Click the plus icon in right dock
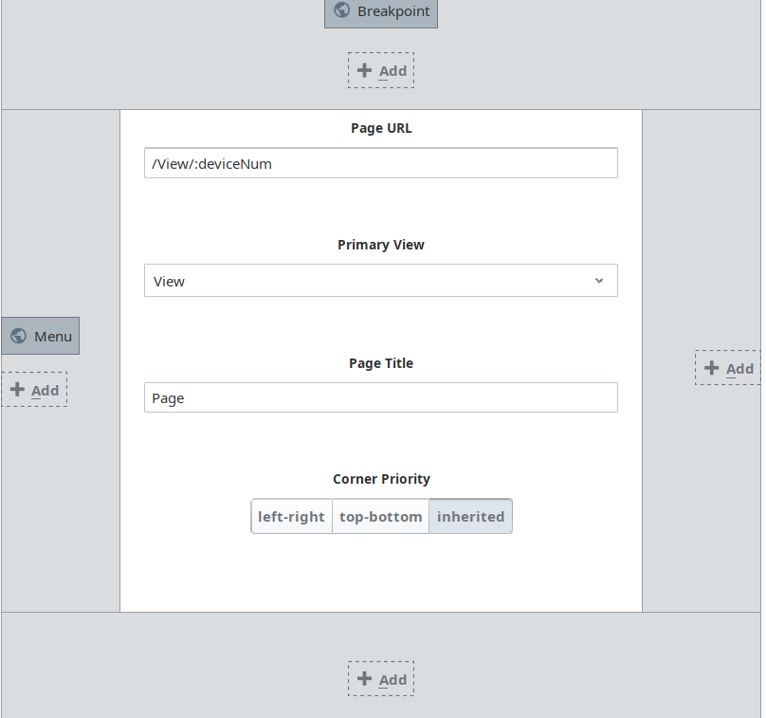 click(x=712, y=368)
